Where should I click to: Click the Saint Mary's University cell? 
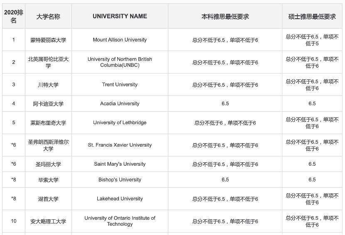pos(120,164)
